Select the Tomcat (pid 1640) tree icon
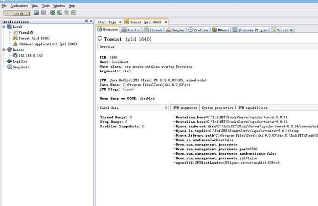This screenshot has width=318, height=206. (x=15, y=38)
